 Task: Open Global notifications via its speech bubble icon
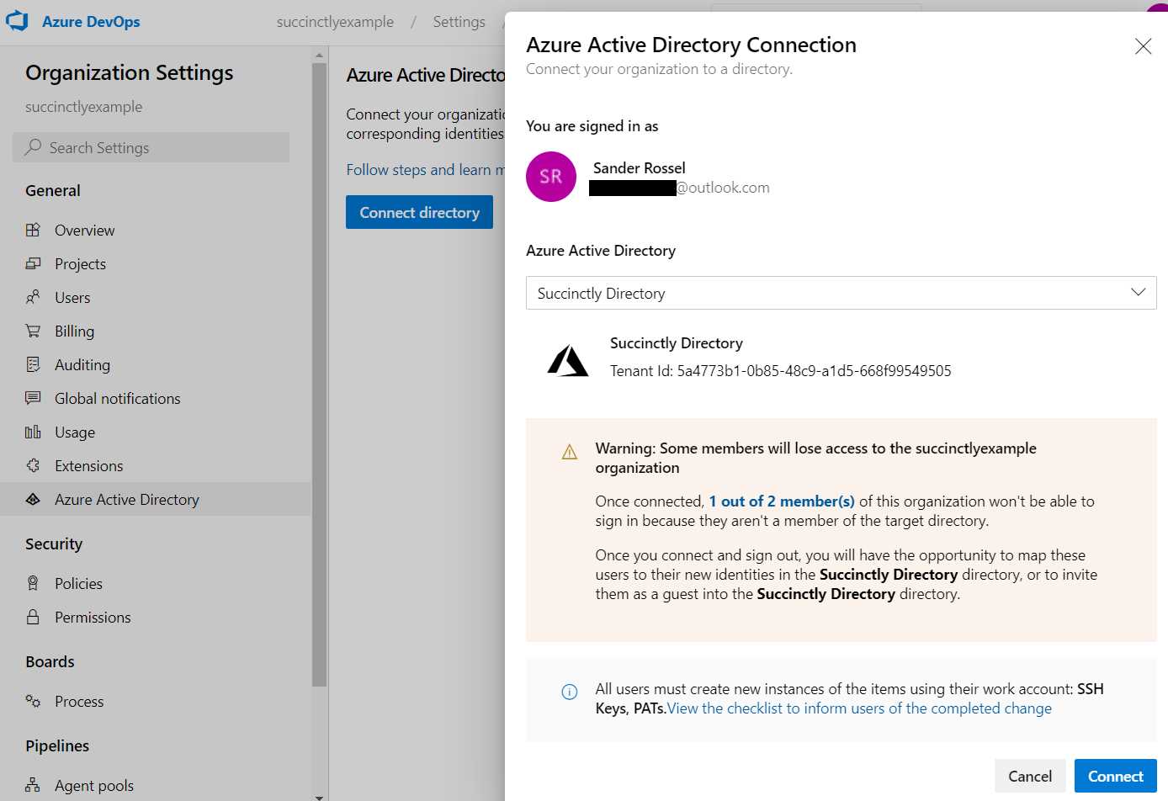(x=33, y=398)
